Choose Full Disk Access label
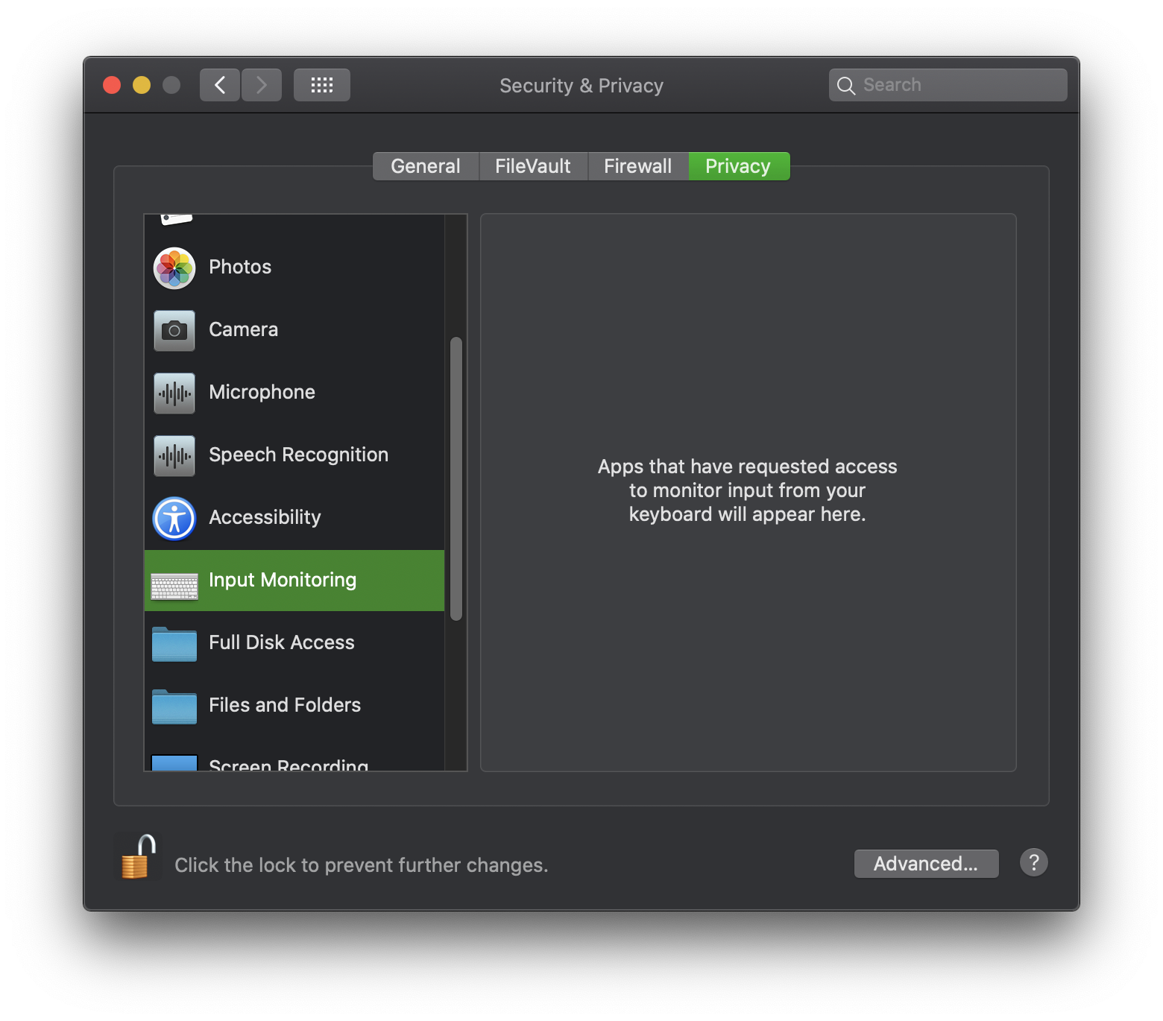This screenshot has width=1163, height=1021. [282, 642]
